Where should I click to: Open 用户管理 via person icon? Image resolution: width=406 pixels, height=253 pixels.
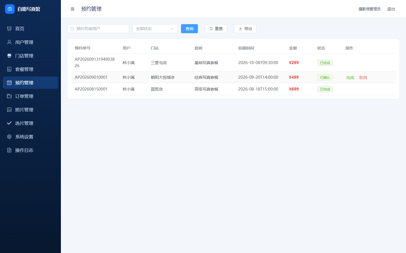pyautogui.click(x=9, y=42)
